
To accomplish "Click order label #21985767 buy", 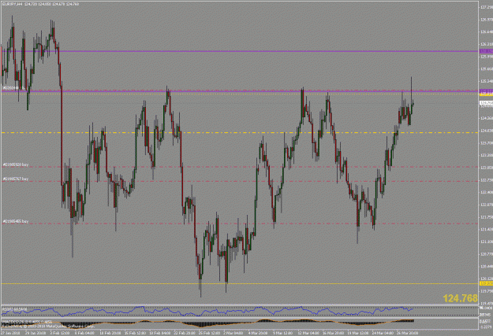I will pos(16,179).
